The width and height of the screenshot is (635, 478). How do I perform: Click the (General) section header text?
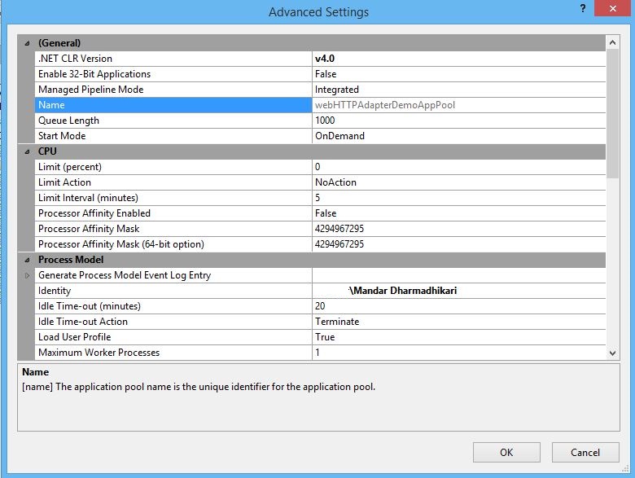pos(59,43)
